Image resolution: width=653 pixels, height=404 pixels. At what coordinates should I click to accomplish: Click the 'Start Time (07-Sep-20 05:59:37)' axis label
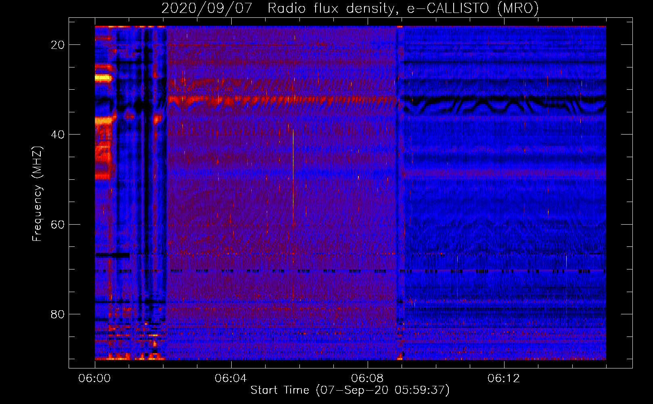350,390
